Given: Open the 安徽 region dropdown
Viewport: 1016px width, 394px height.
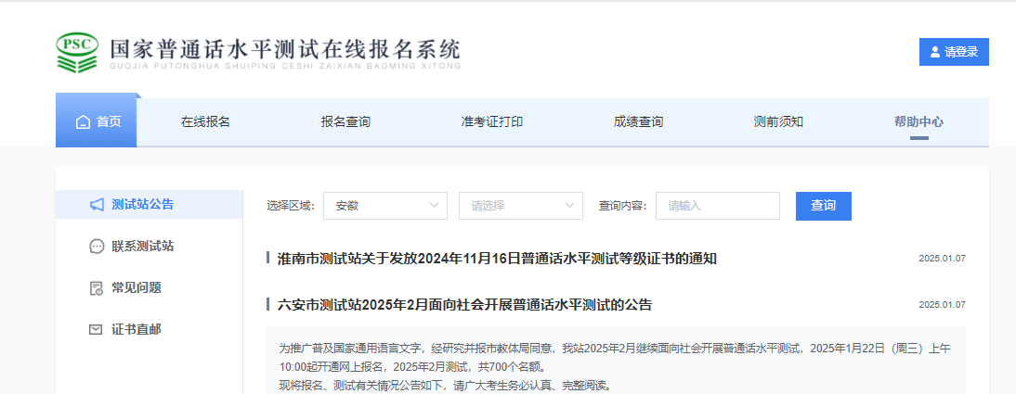Looking at the screenshot, I should click(x=384, y=206).
